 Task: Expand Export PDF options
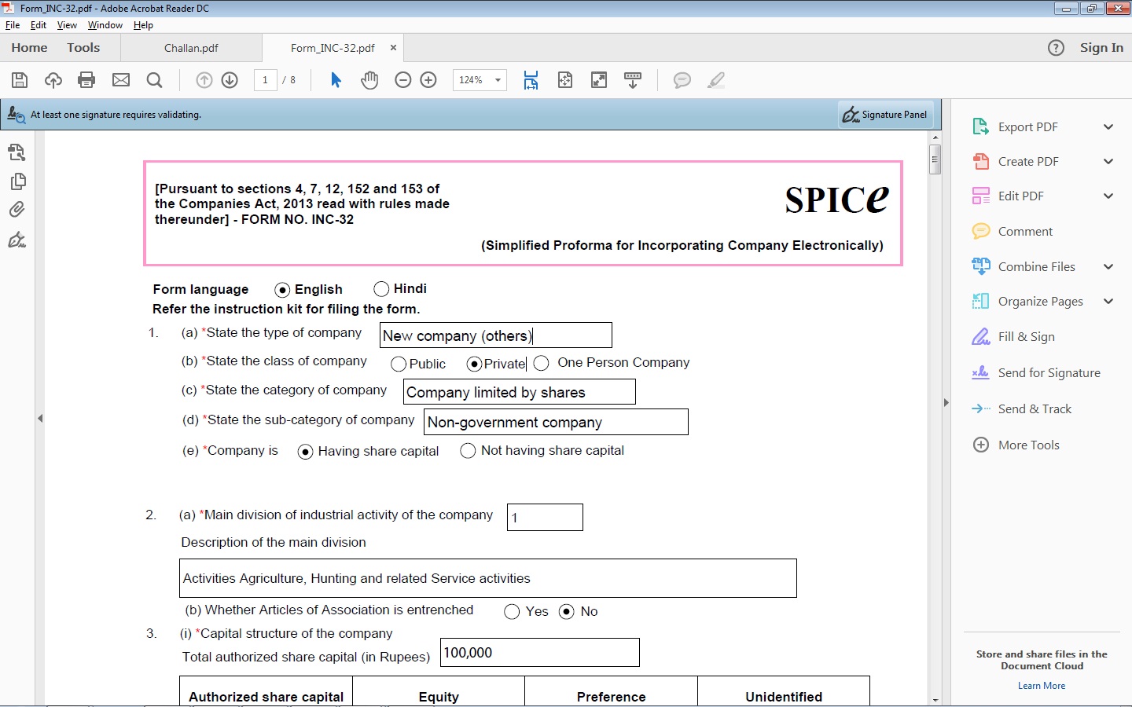[x=1108, y=126]
